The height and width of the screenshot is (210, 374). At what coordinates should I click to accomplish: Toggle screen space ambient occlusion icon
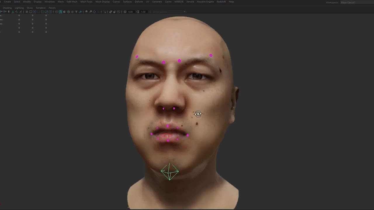click(x=86, y=12)
